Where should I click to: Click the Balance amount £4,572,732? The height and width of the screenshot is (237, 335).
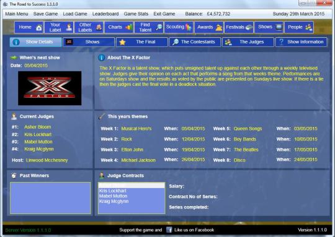click(218, 14)
